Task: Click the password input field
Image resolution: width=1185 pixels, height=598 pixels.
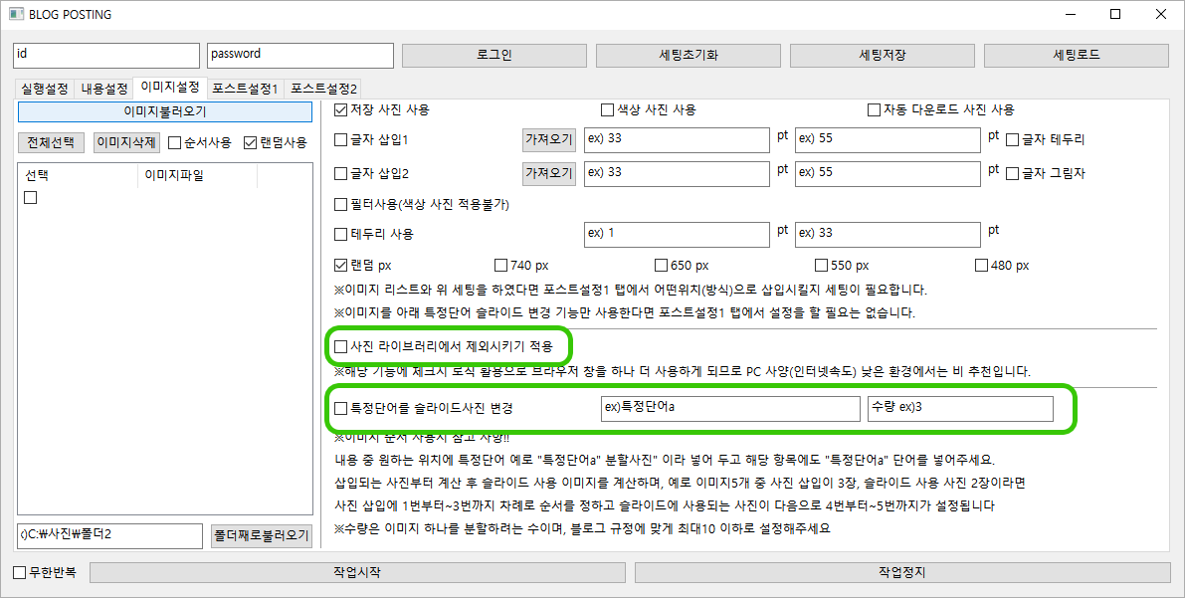Action: 300,55
